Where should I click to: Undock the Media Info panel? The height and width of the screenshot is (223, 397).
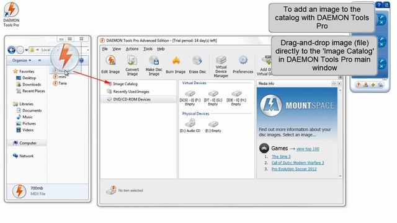point(334,84)
